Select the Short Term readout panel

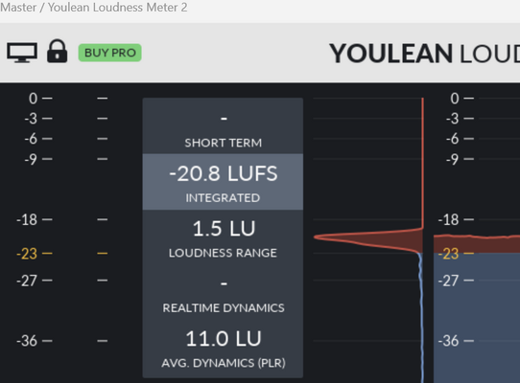coord(223,125)
